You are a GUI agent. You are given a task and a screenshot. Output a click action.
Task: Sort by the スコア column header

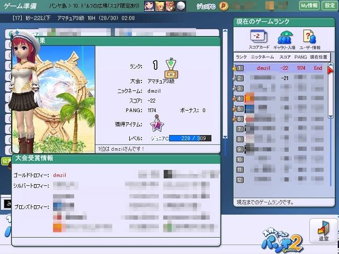[x=285, y=57]
